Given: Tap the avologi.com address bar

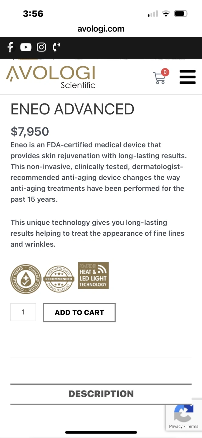Looking at the screenshot, I should (x=101, y=29).
